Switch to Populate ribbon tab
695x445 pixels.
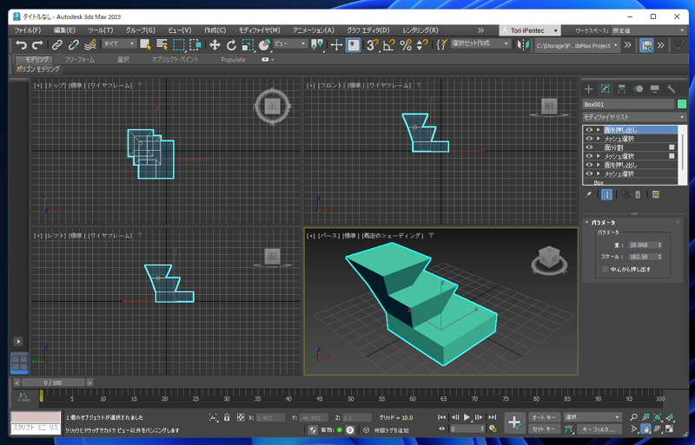[x=233, y=59]
